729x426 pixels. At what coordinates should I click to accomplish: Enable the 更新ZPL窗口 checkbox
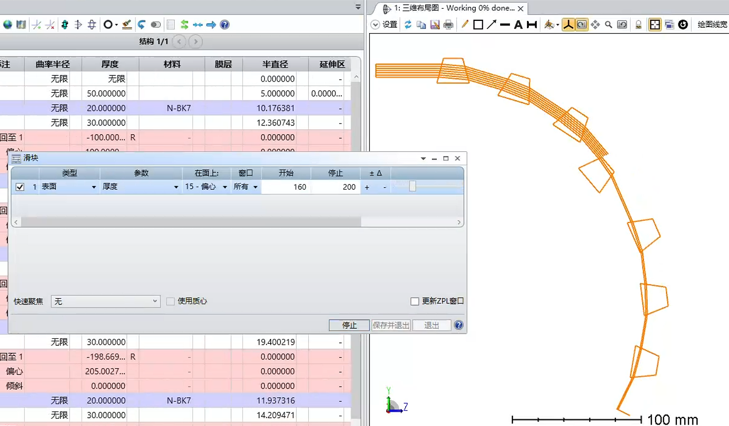pos(415,302)
